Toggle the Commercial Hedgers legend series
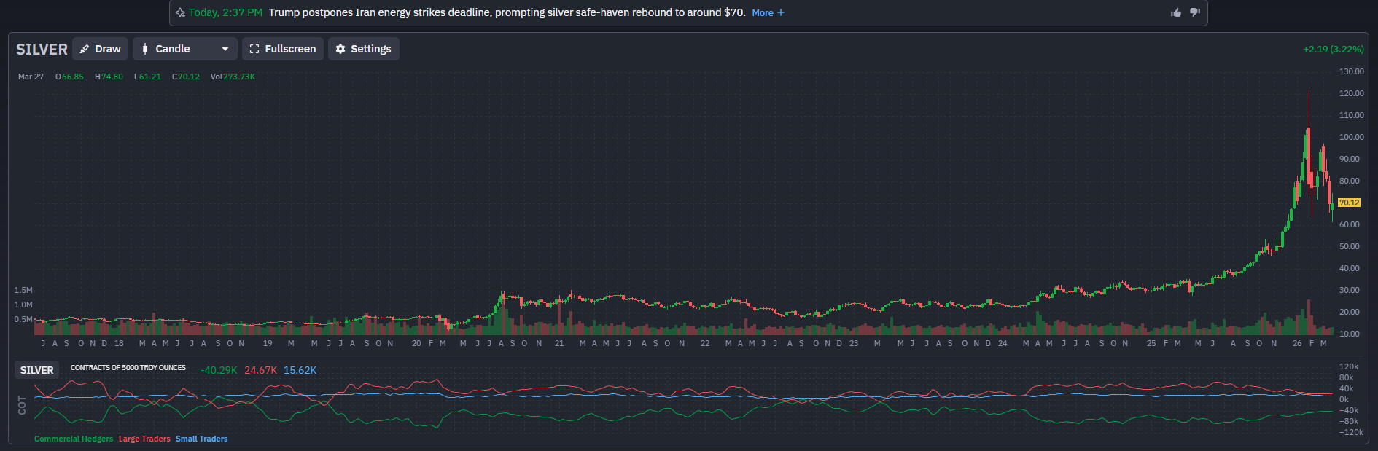The width and height of the screenshot is (1378, 451). pos(74,439)
